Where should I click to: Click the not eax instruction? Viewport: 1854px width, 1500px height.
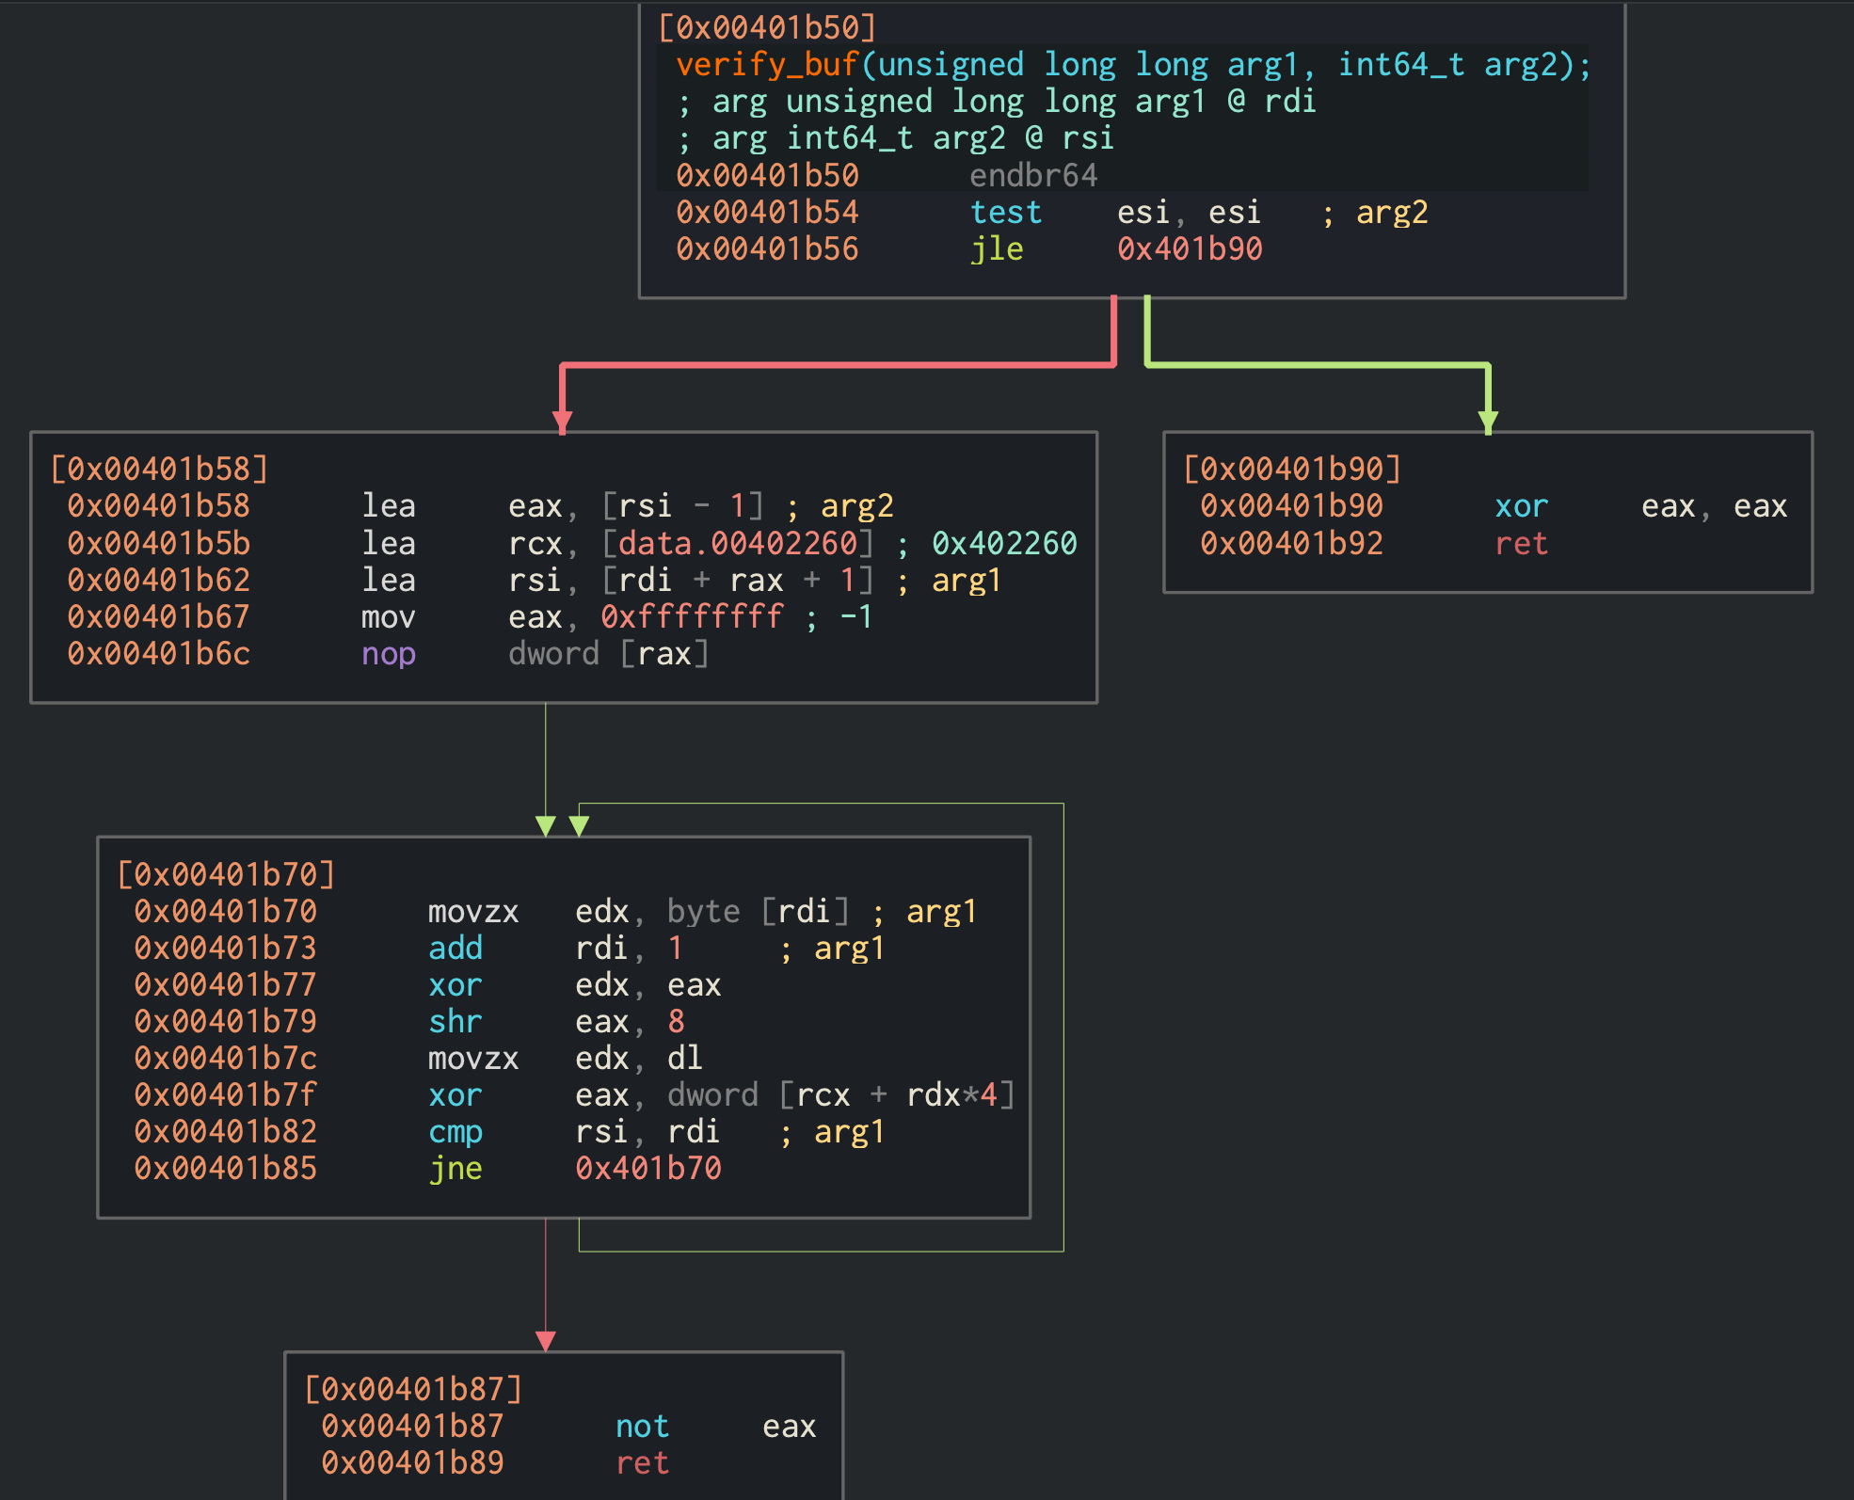point(642,1427)
